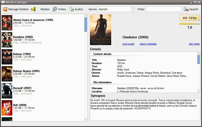This screenshot has width=202, height=127.
Task: Click the movie list scrollbar thumb
Action: pos(86,25)
